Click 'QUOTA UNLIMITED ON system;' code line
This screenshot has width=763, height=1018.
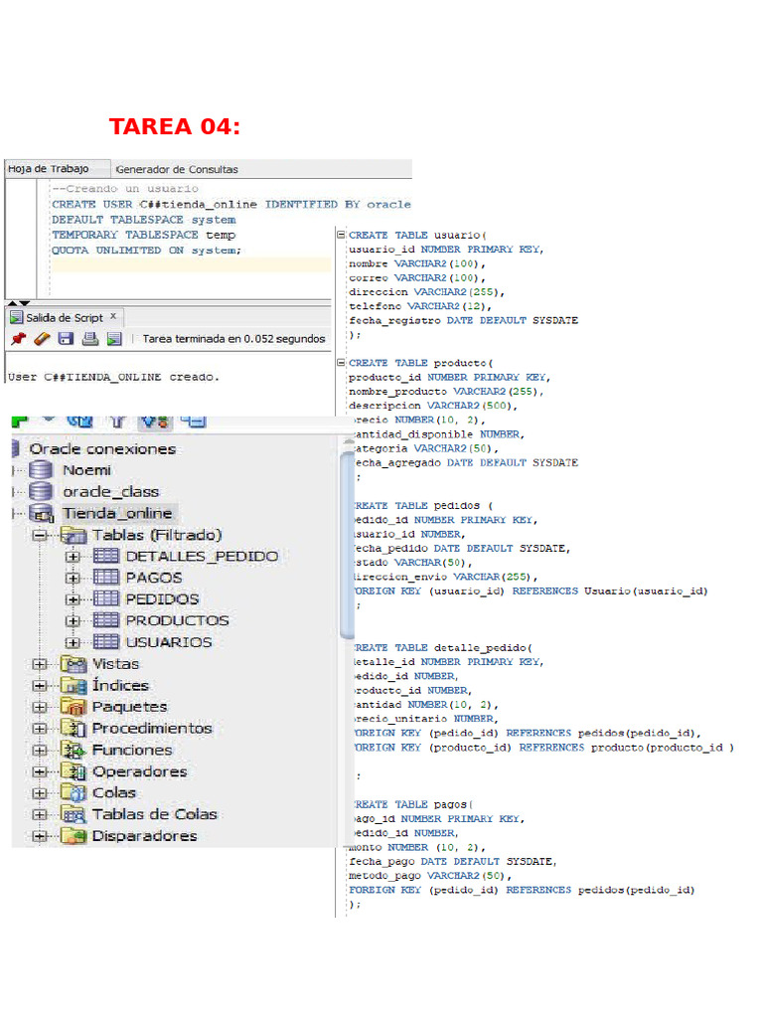pyautogui.click(x=147, y=250)
